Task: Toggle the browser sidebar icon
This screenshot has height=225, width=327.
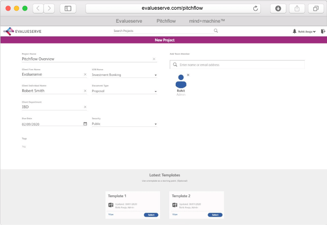Action: (x=68, y=8)
